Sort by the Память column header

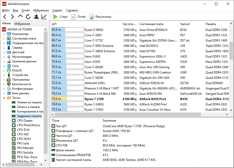click(216, 24)
